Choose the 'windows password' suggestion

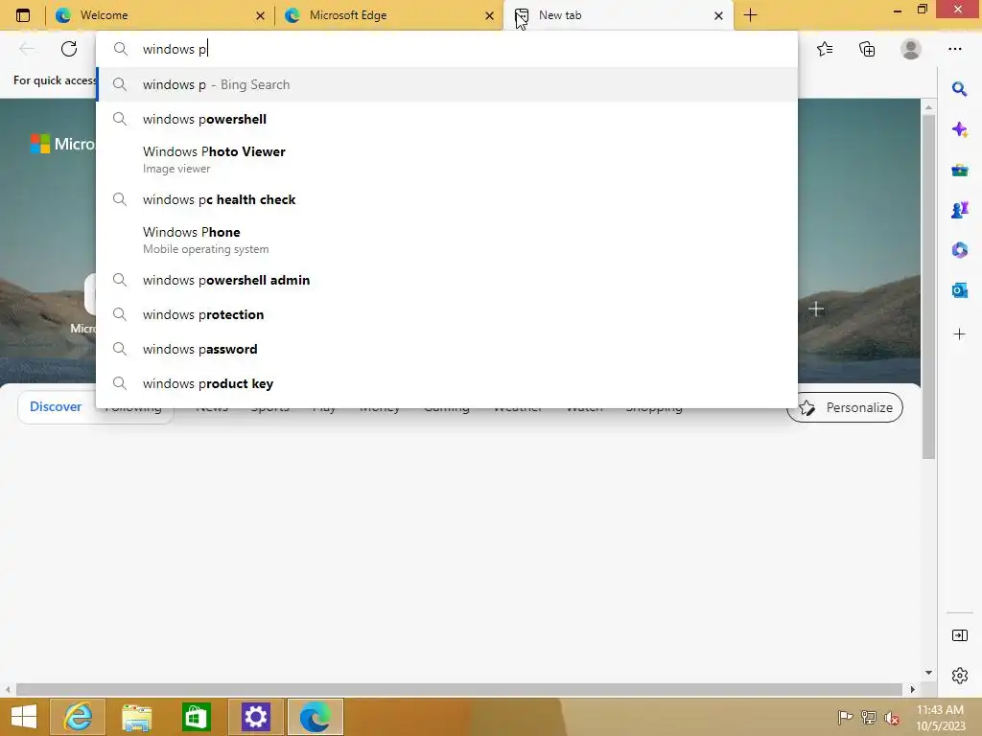click(447, 349)
